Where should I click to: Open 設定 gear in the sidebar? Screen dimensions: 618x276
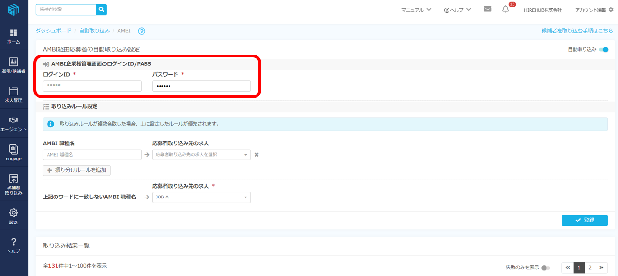pos(14,216)
